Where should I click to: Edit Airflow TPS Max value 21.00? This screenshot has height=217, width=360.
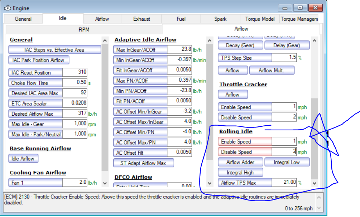click(284, 182)
